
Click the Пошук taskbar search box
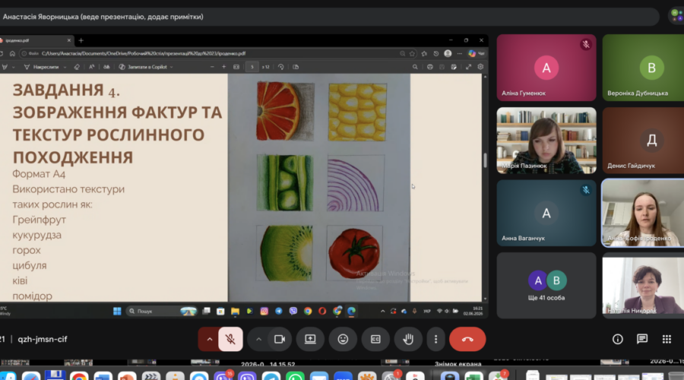[161, 311]
